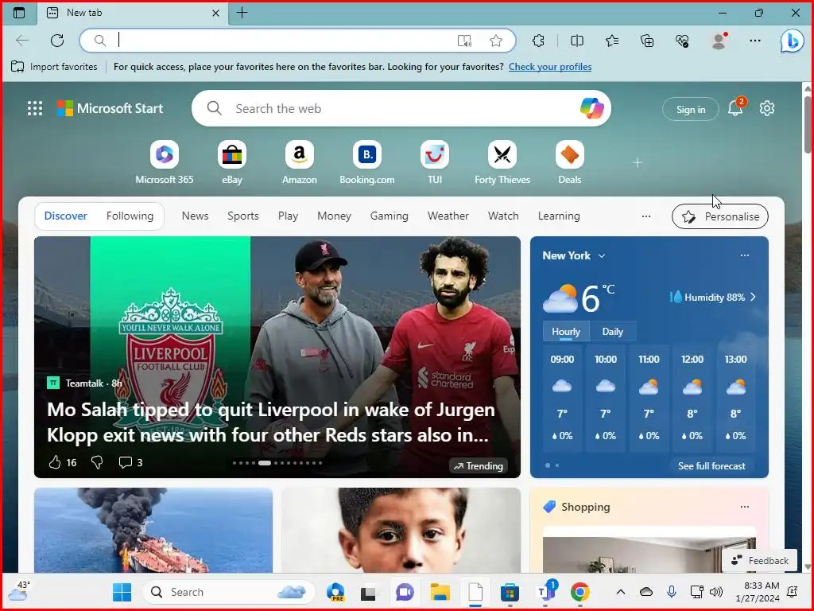Open the tab actions menu icon
814x611 pixels.
(19, 13)
